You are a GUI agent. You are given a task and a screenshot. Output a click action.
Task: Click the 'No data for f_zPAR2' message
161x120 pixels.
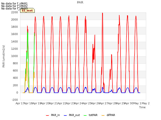pyautogui.click(x=14, y=6)
